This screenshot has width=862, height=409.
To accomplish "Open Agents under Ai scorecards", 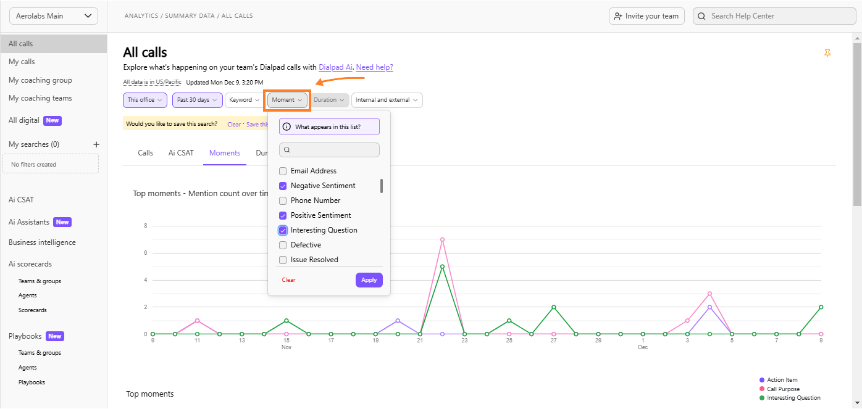I will click(28, 295).
